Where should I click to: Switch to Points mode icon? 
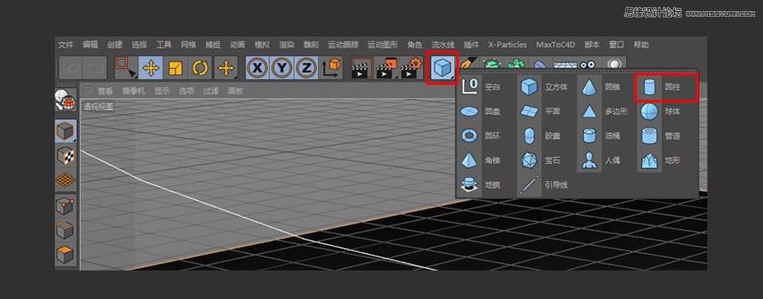(65, 206)
